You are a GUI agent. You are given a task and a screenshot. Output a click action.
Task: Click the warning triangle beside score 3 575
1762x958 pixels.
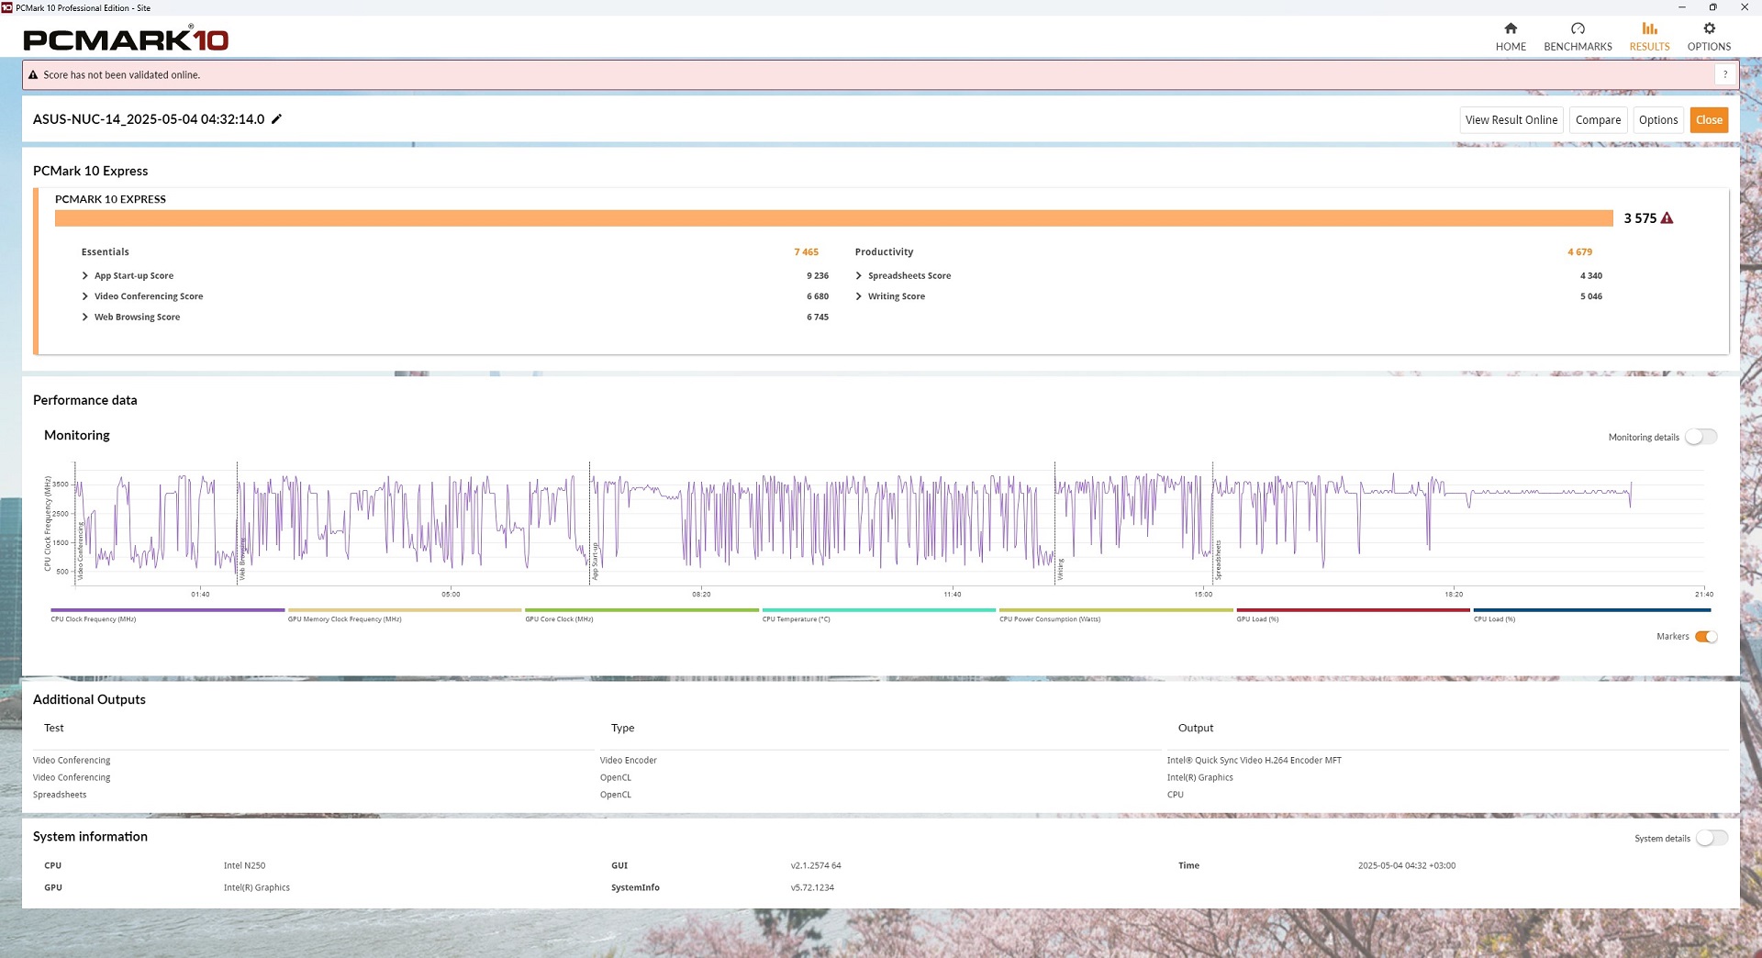click(x=1667, y=218)
